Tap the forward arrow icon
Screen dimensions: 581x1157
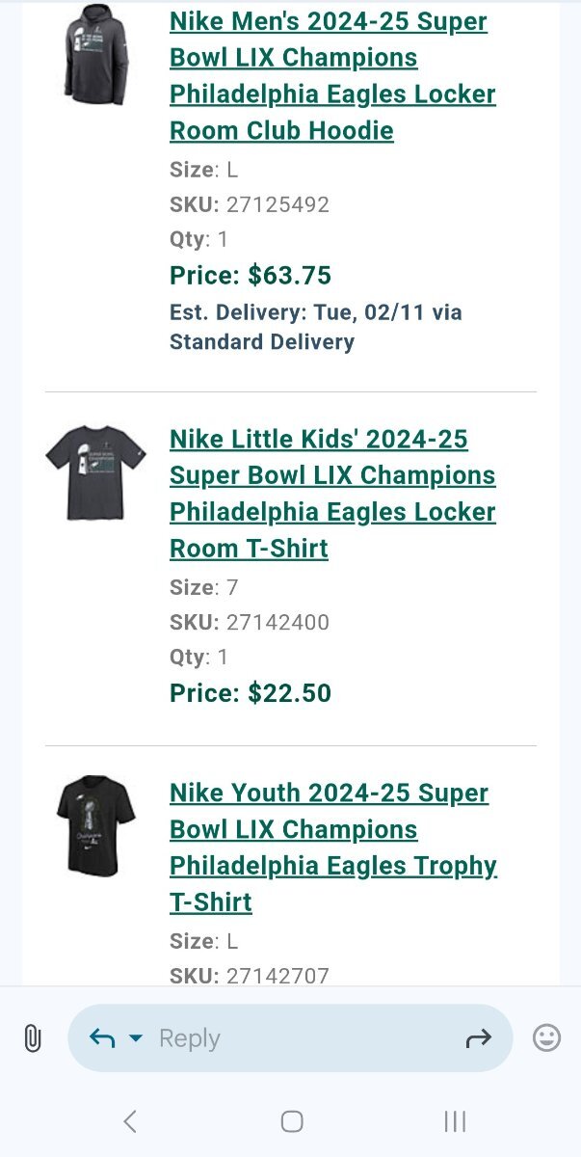[478, 1038]
